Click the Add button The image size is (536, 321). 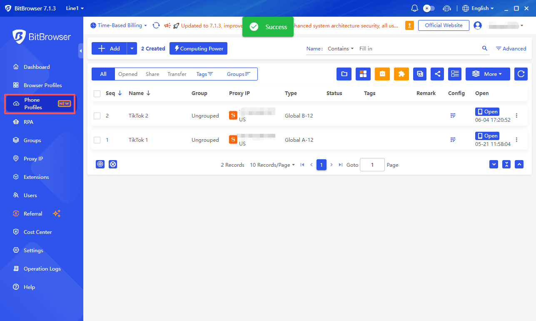tap(109, 48)
